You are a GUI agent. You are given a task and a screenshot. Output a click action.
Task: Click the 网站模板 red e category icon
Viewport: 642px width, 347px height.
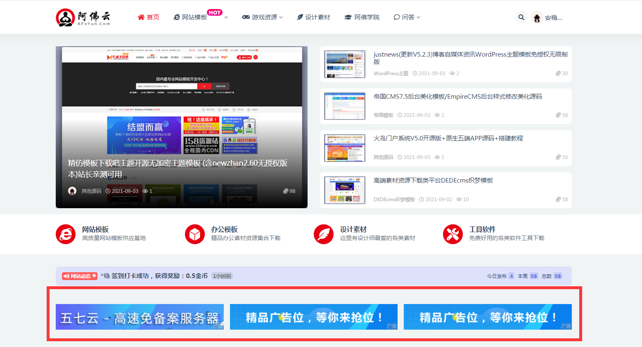(x=66, y=234)
